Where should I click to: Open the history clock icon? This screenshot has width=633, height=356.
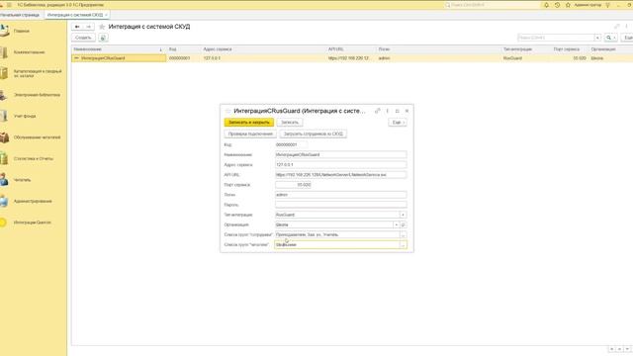[x=557, y=5]
